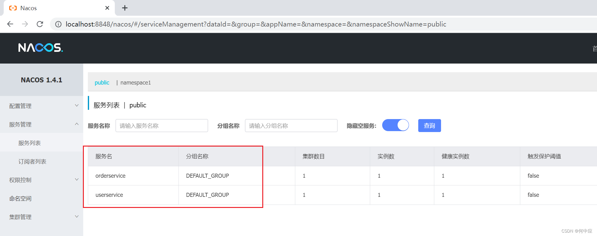The width and height of the screenshot is (597, 236).
Task: Click the browser forward arrow
Action: [25, 24]
